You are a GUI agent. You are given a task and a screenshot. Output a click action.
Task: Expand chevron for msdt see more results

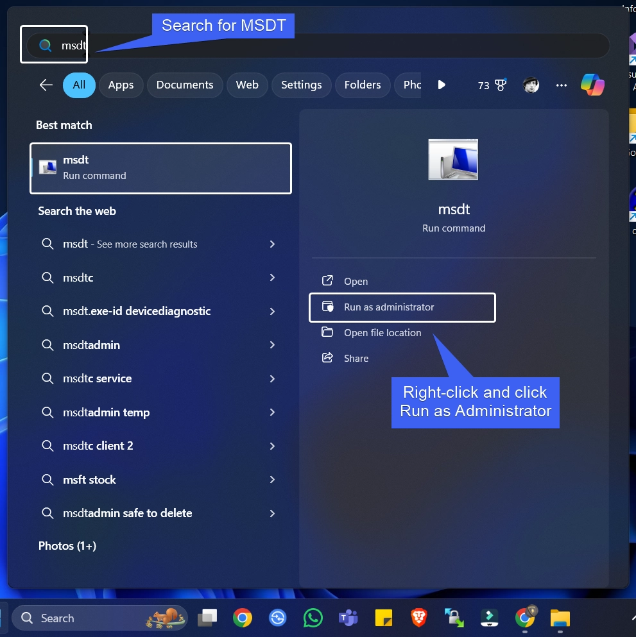click(272, 244)
